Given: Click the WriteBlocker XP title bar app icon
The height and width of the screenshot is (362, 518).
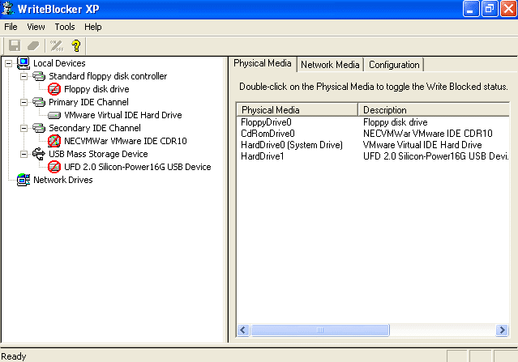Looking at the screenshot, I should (x=7, y=8).
